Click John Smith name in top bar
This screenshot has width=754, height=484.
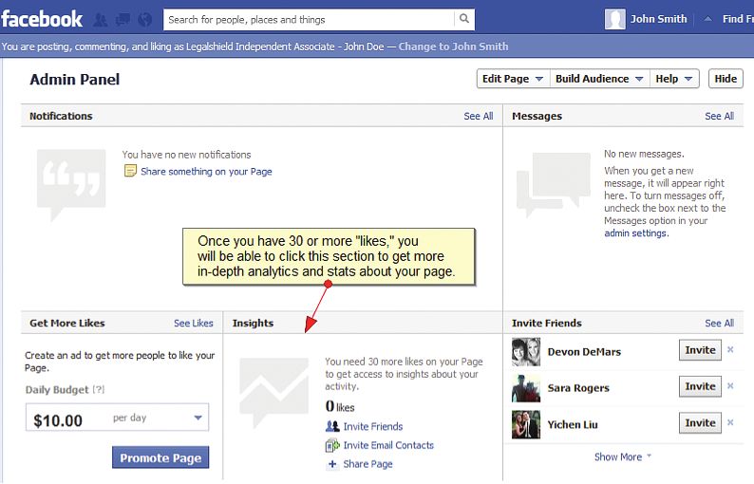pos(658,19)
